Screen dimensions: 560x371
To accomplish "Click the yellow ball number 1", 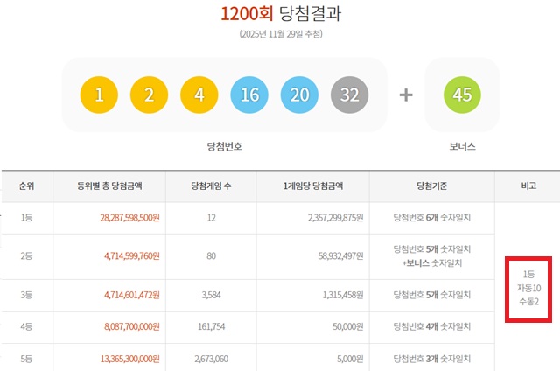I will point(98,94).
